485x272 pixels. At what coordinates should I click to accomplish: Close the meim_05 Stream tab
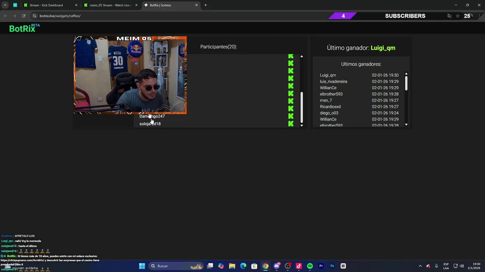[136, 5]
